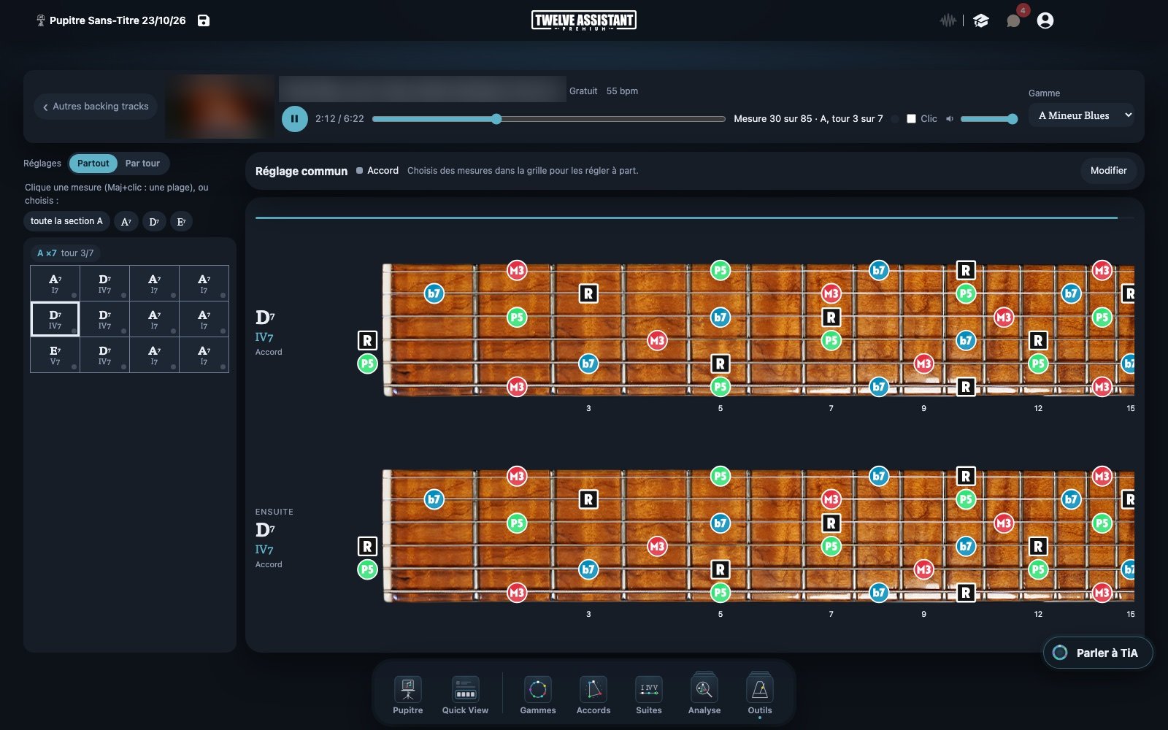Open Parler à TiA assistant
The height and width of the screenshot is (730, 1168).
point(1098,653)
